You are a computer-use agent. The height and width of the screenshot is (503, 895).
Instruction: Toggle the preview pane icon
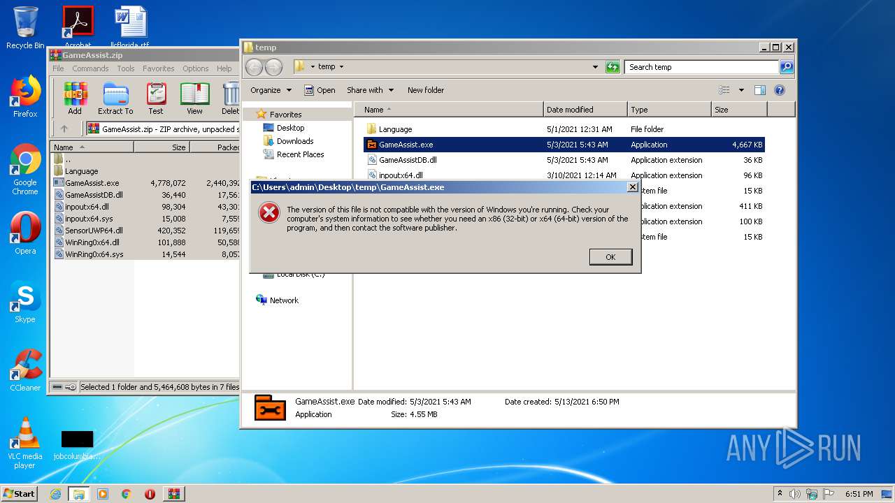pos(760,90)
